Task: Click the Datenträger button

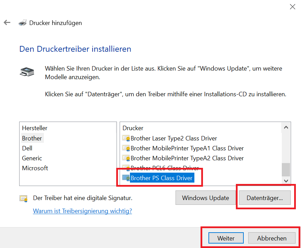Action: tap(265, 198)
